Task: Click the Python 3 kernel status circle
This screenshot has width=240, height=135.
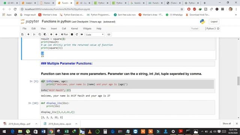Action: pyautogui.click(x=218, y=28)
